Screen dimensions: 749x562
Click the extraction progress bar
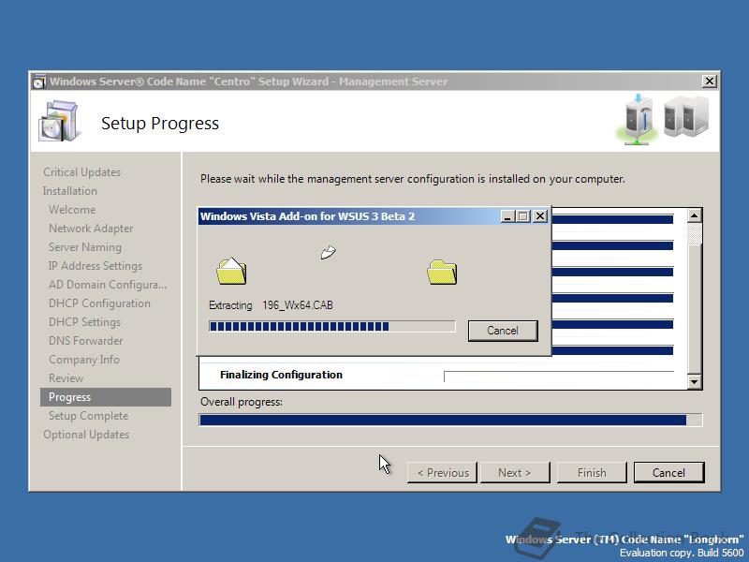point(332,326)
